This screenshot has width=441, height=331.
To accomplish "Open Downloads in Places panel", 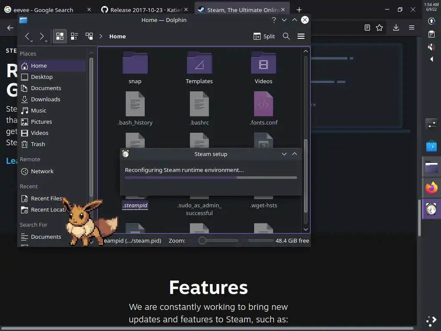I will (x=53, y=100).
